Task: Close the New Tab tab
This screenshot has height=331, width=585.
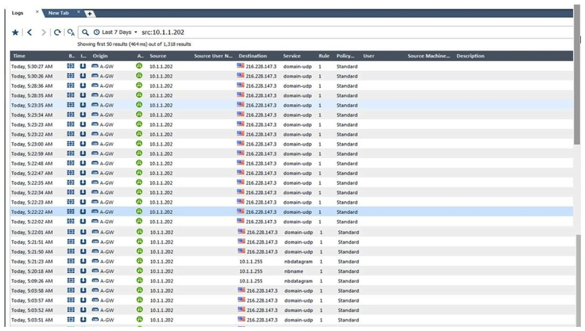Action: 78,12
